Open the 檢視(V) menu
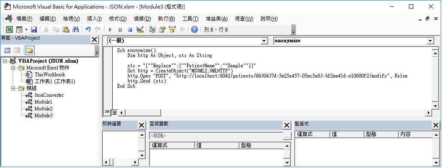Screen dimensions: 442x168 coord(72,19)
